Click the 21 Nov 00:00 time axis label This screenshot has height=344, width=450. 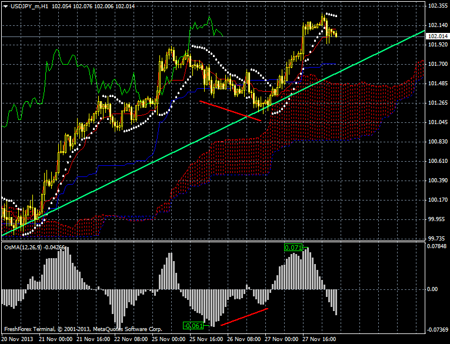click(x=57, y=339)
